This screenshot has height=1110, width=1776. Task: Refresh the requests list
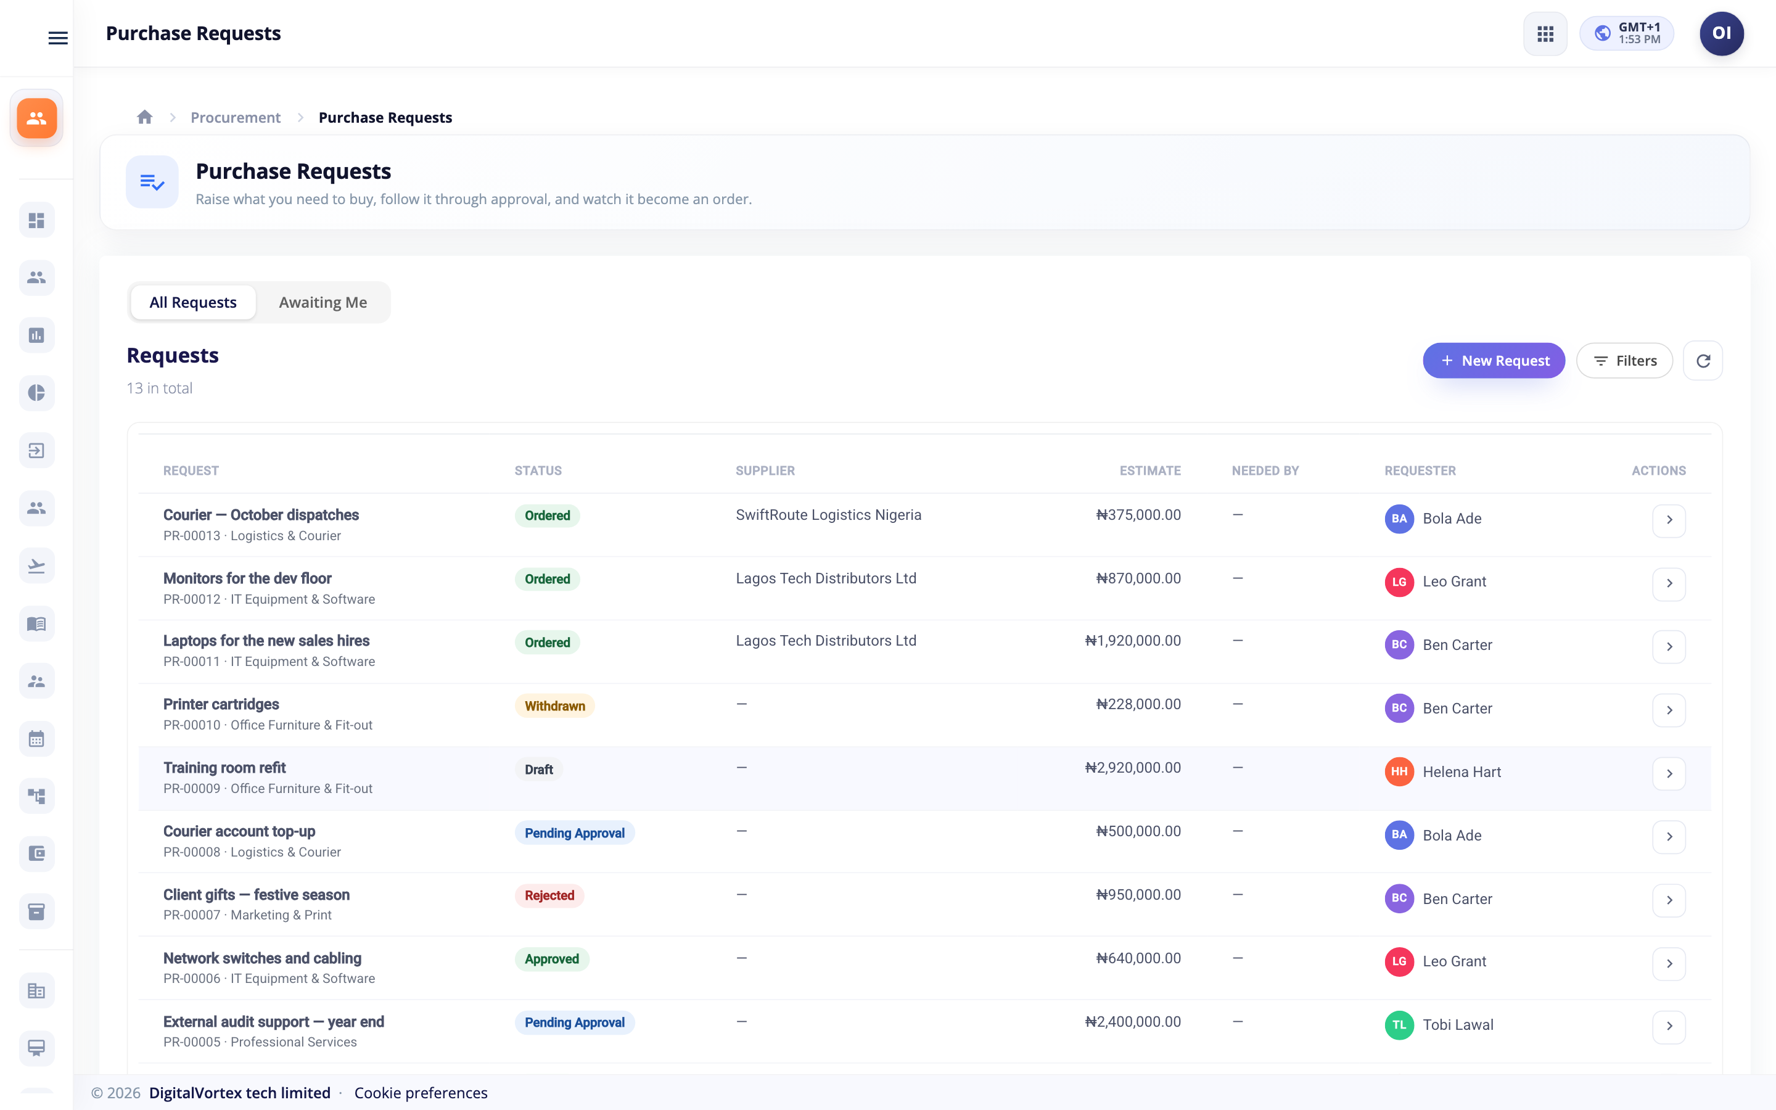[x=1703, y=361]
